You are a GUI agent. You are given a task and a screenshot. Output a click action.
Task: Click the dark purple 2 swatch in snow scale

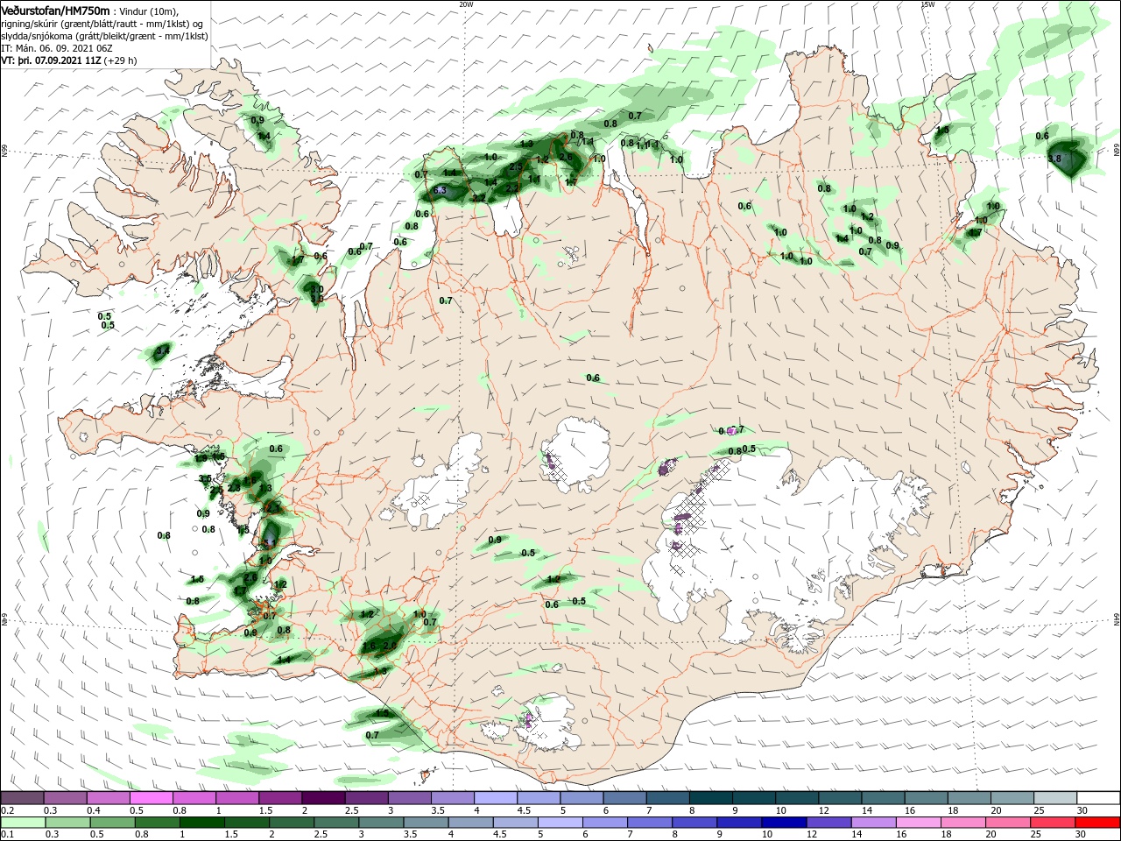(x=323, y=798)
